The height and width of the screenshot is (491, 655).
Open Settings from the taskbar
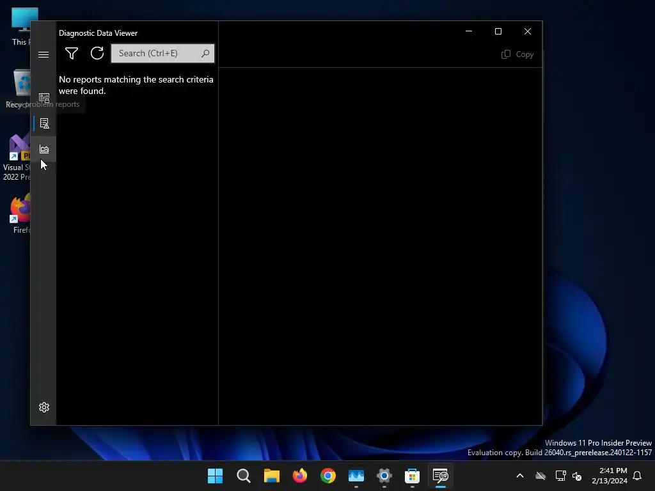(384, 476)
